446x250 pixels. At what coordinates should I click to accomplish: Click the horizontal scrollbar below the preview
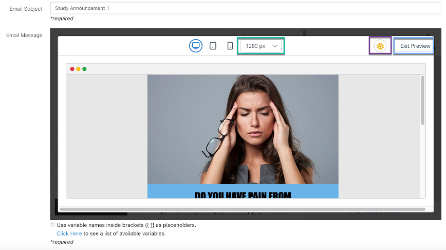click(242, 209)
